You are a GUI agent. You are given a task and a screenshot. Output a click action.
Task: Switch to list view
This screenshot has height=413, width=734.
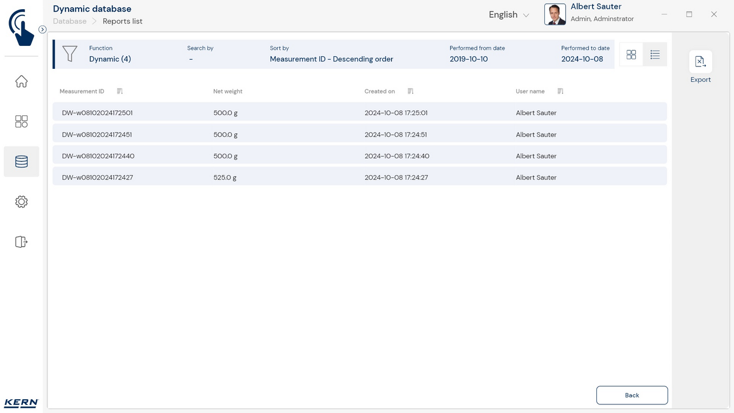point(655,54)
